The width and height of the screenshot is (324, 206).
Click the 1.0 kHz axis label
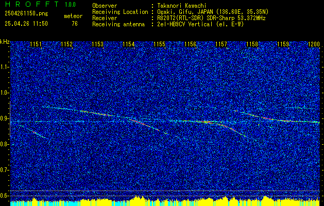(x=4, y=93)
